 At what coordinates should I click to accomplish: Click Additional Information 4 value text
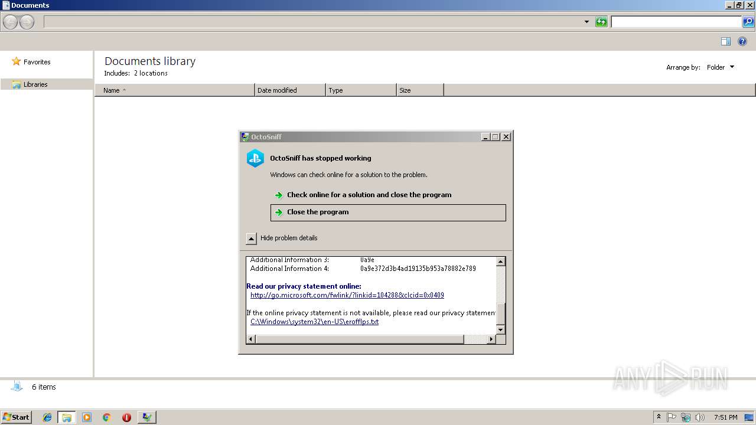point(418,269)
